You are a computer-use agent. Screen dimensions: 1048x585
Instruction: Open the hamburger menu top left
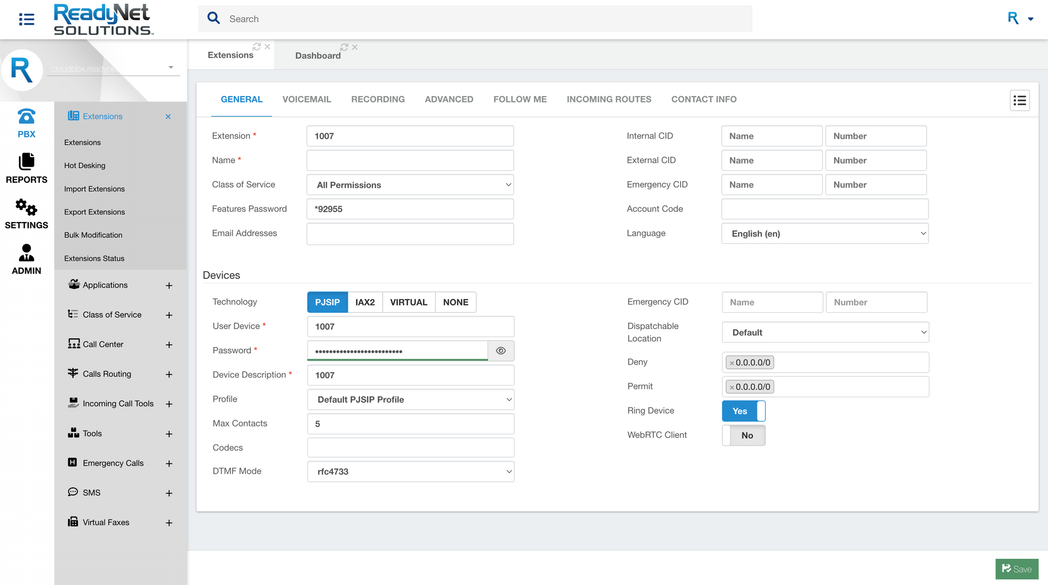[x=26, y=19]
